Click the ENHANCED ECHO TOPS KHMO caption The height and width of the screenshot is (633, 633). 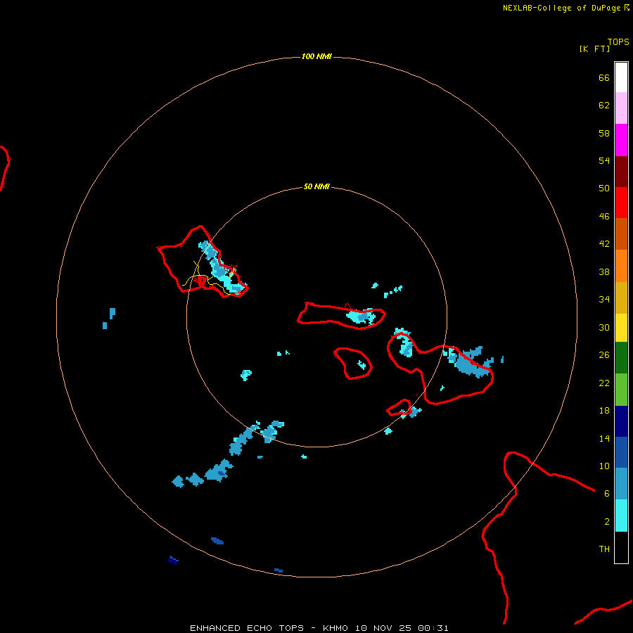click(x=319, y=628)
